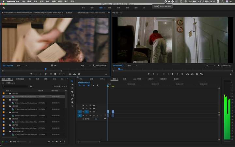
Task: Open the 文件 menu in the menu bar
Action: point(23,1)
